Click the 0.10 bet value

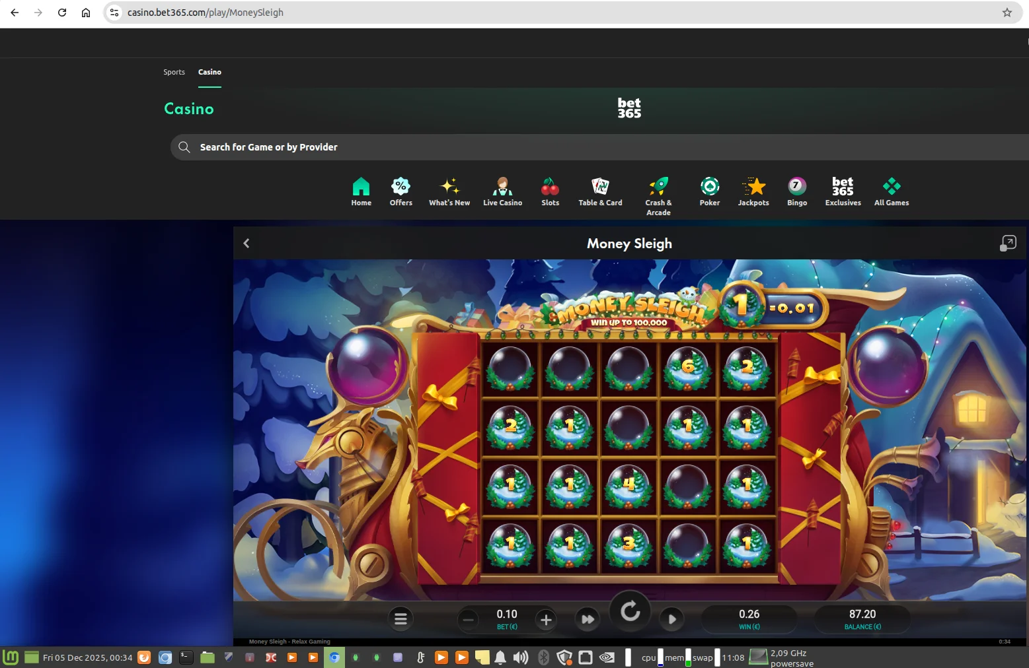[507, 615]
